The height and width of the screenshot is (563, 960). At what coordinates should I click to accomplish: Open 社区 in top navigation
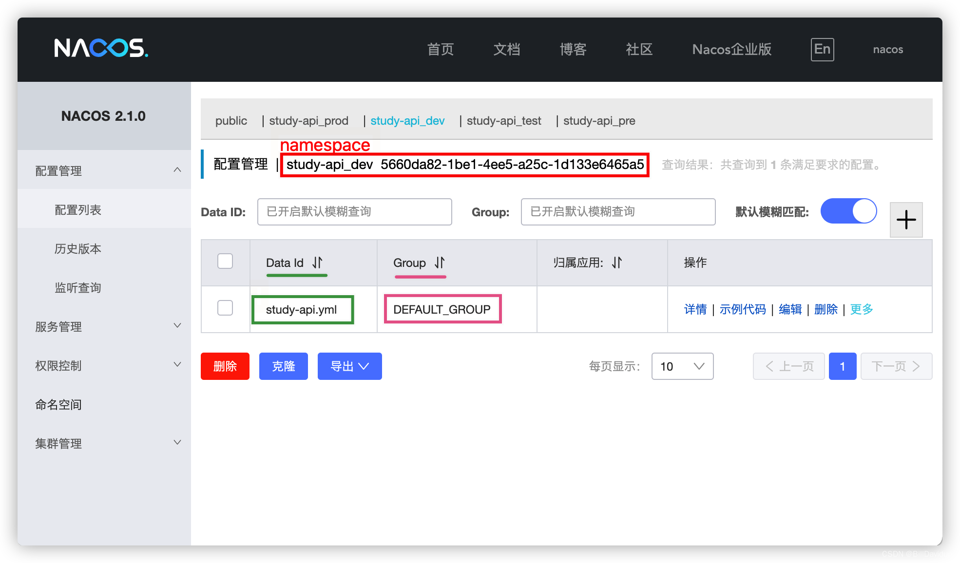(x=639, y=49)
